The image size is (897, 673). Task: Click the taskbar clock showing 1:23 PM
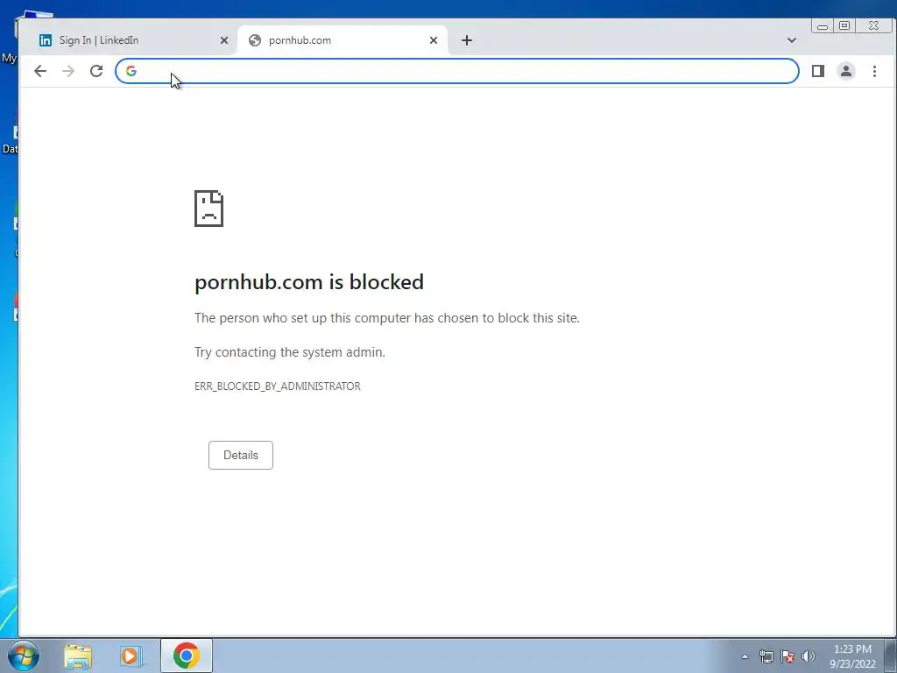click(x=852, y=656)
